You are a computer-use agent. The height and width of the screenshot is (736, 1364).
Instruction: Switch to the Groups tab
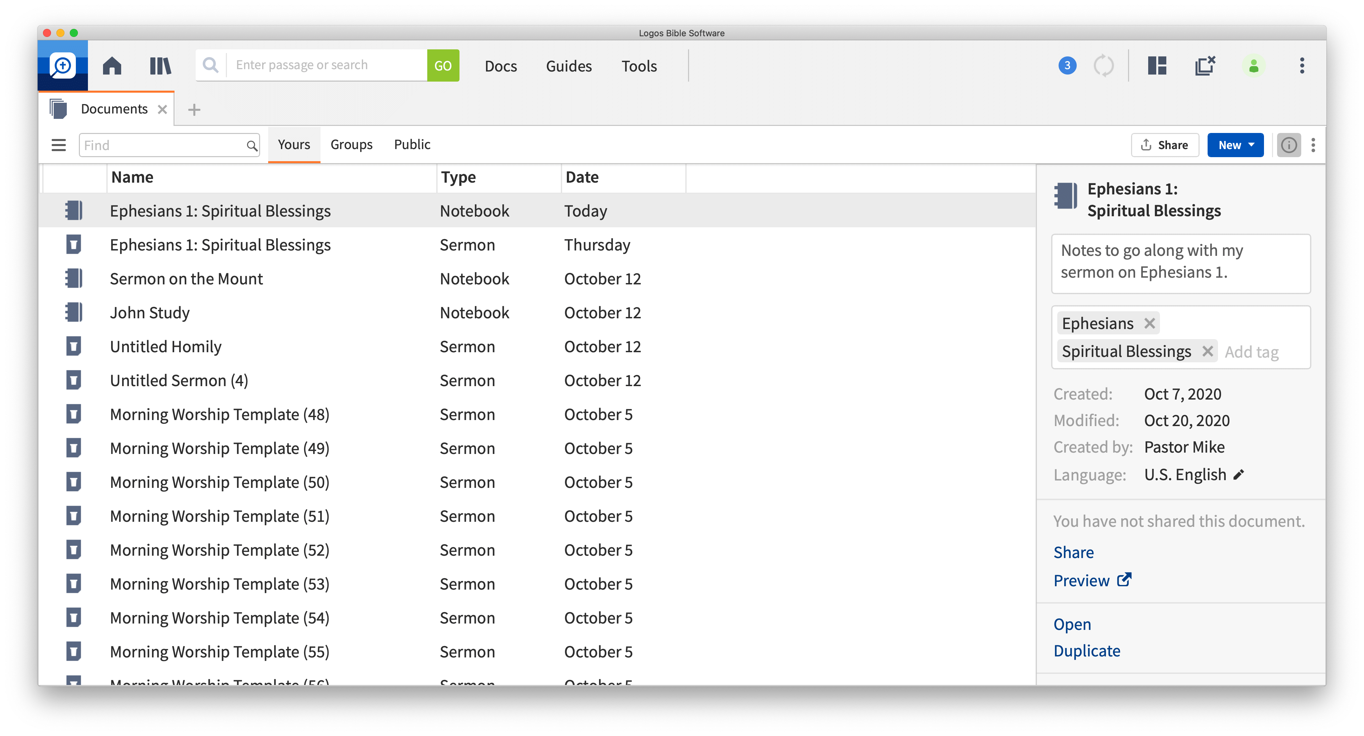pos(351,144)
